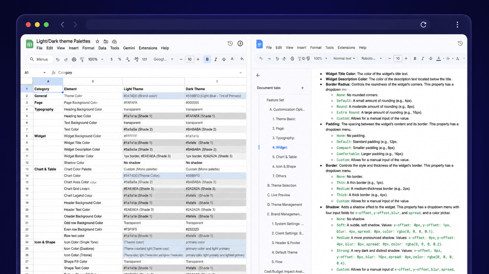Open version history in the Docs window

point(460,43)
